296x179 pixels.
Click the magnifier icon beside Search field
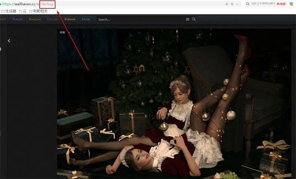tap(194, 19)
